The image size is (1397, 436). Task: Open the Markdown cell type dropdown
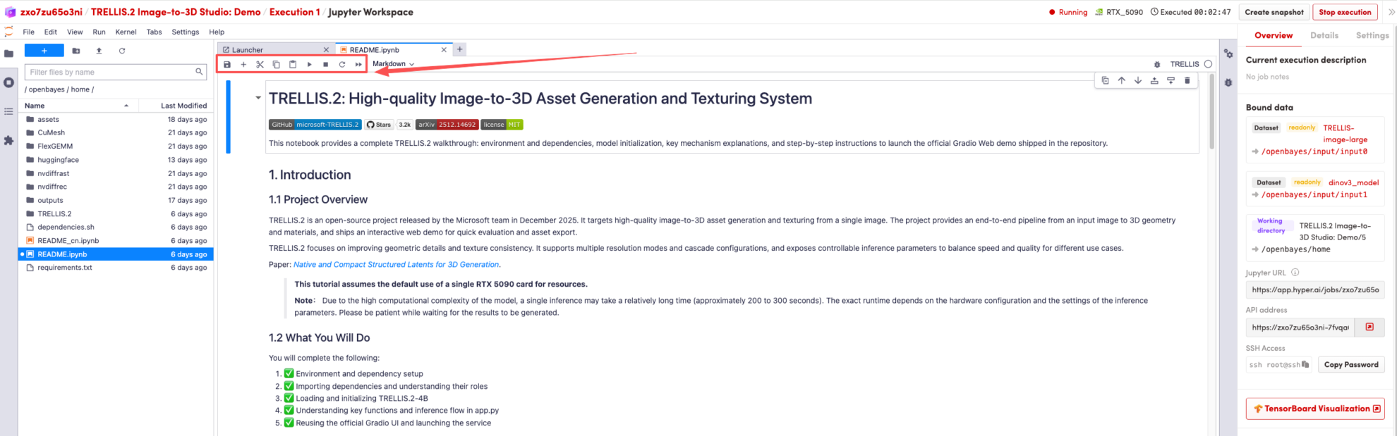[393, 64]
